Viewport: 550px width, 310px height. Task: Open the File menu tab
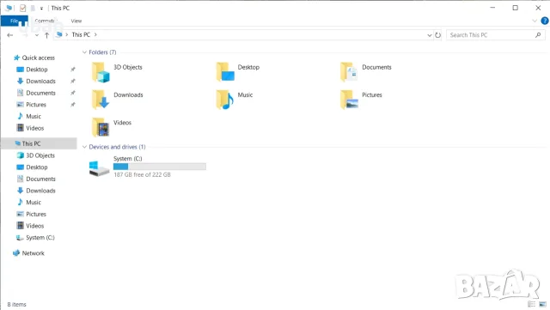tap(15, 21)
